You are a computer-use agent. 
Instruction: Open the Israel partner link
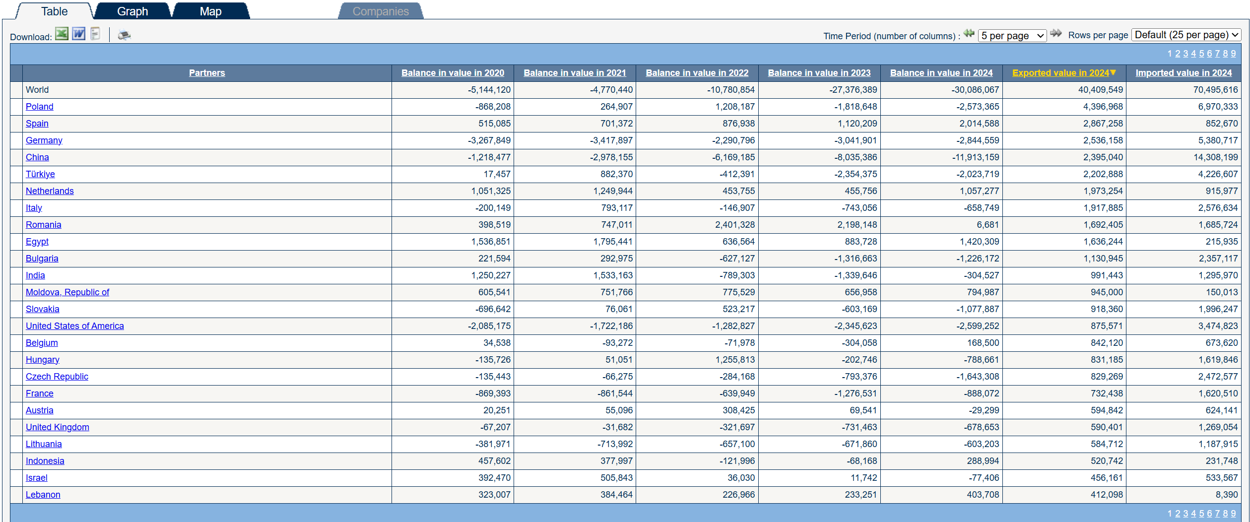click(x=37, y=478)
